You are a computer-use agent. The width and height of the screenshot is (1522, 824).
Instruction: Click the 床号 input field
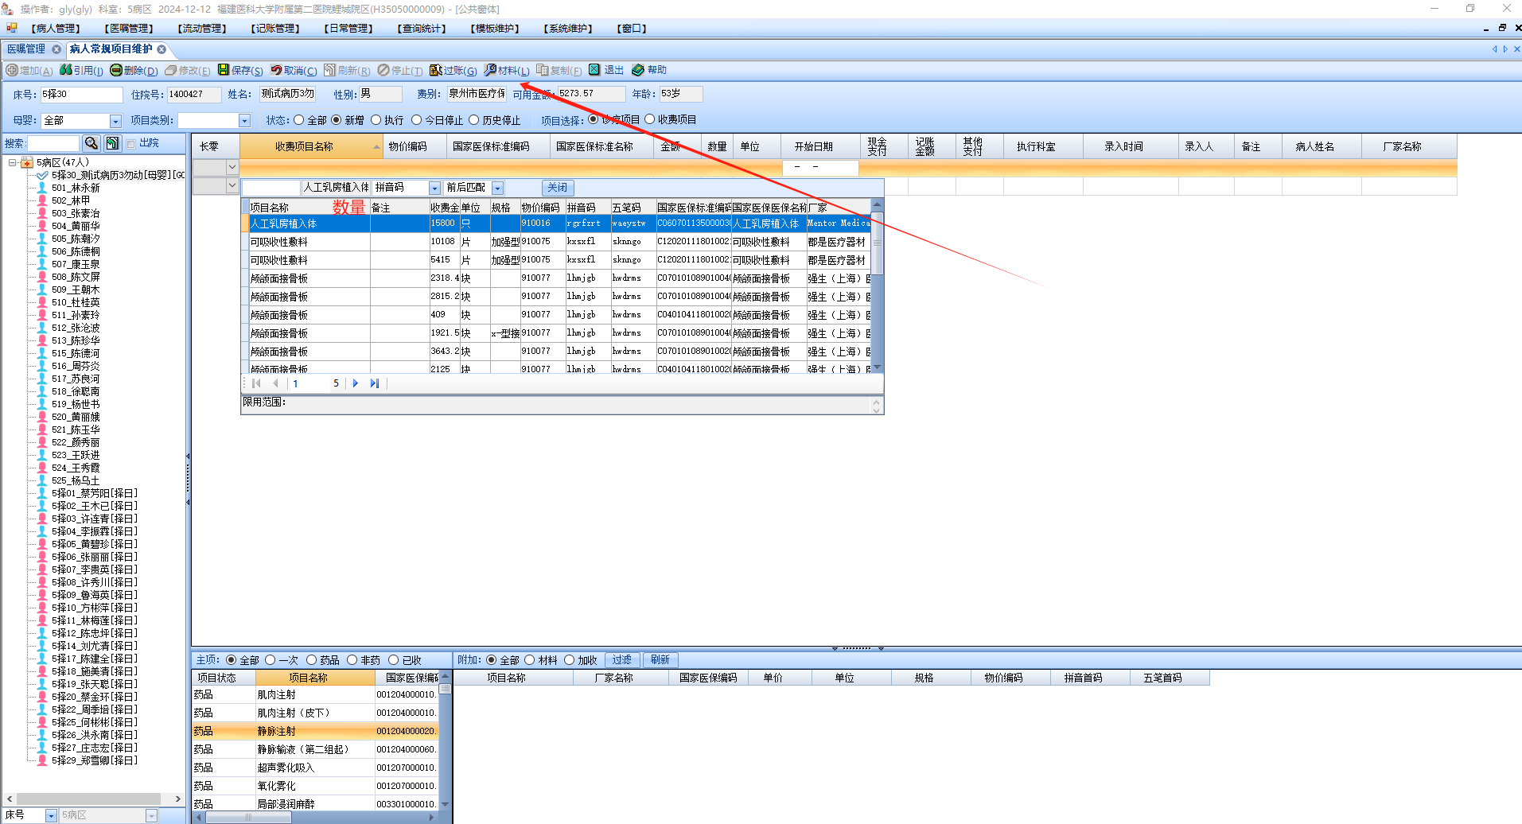click(82, 95)
